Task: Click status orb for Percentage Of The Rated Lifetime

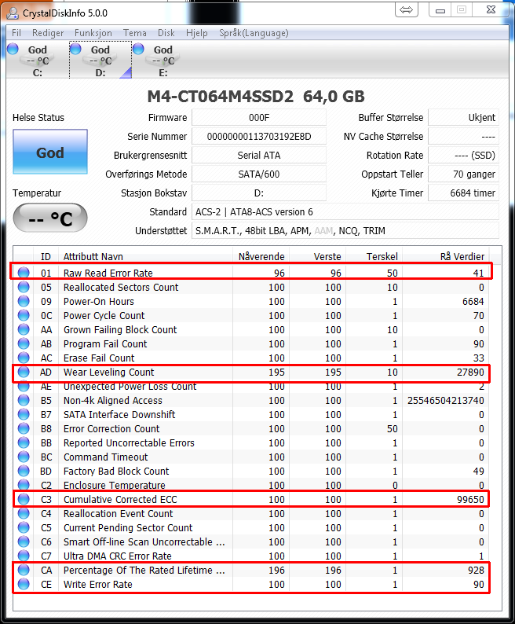Action: coord(24,570)
